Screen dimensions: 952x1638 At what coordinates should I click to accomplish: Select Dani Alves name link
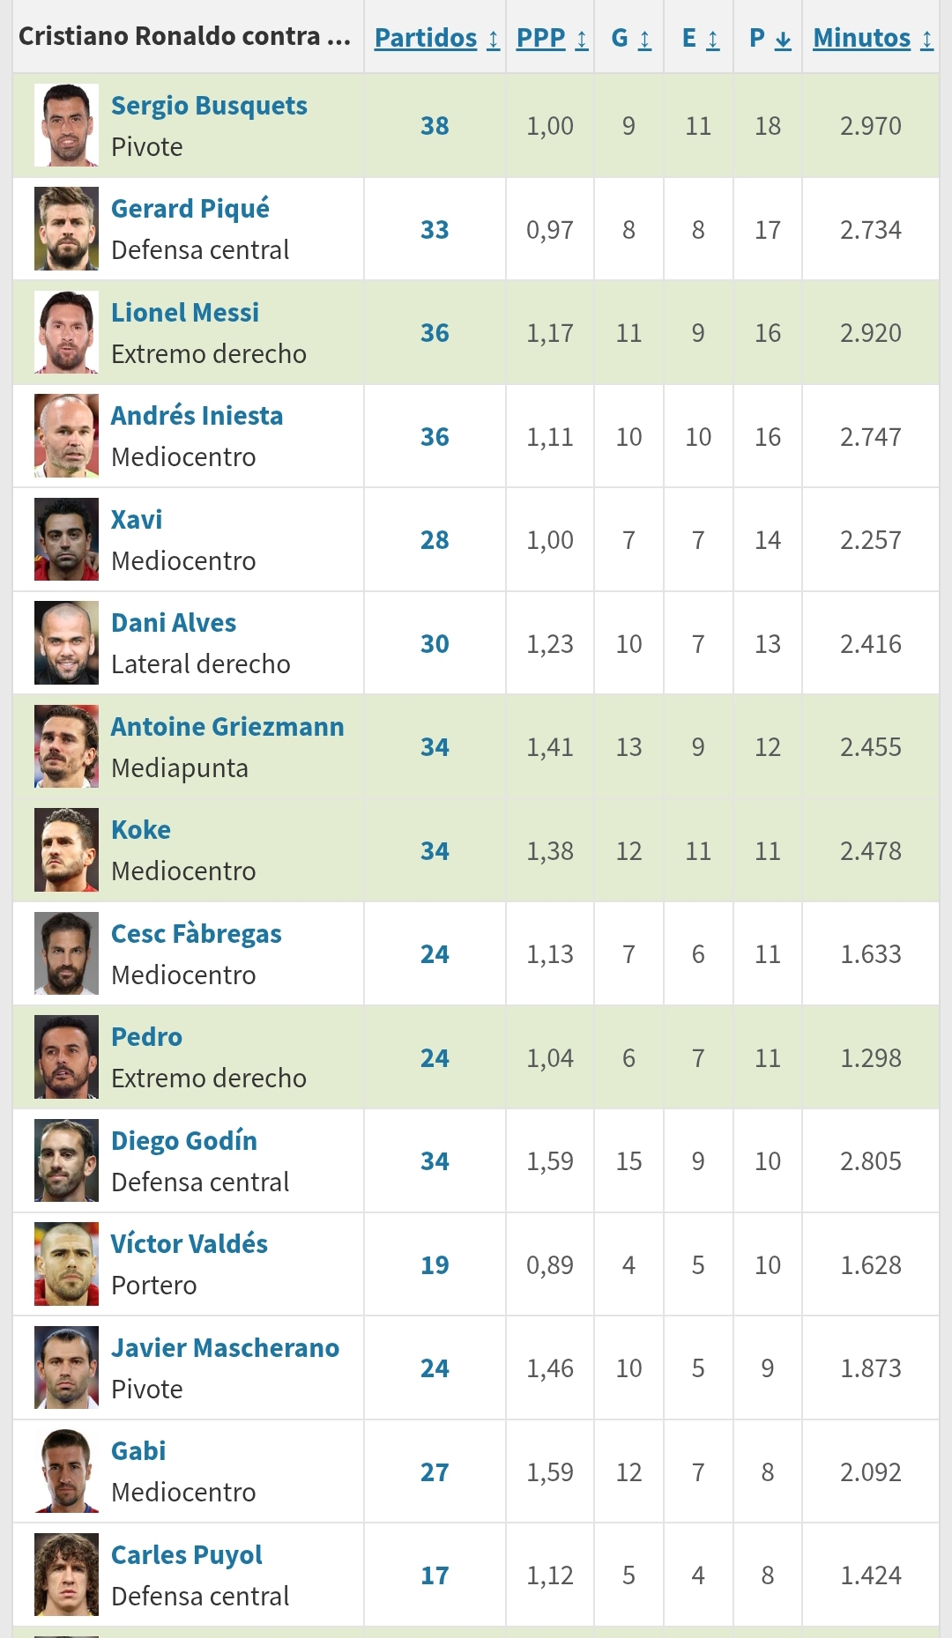(174, 623)
